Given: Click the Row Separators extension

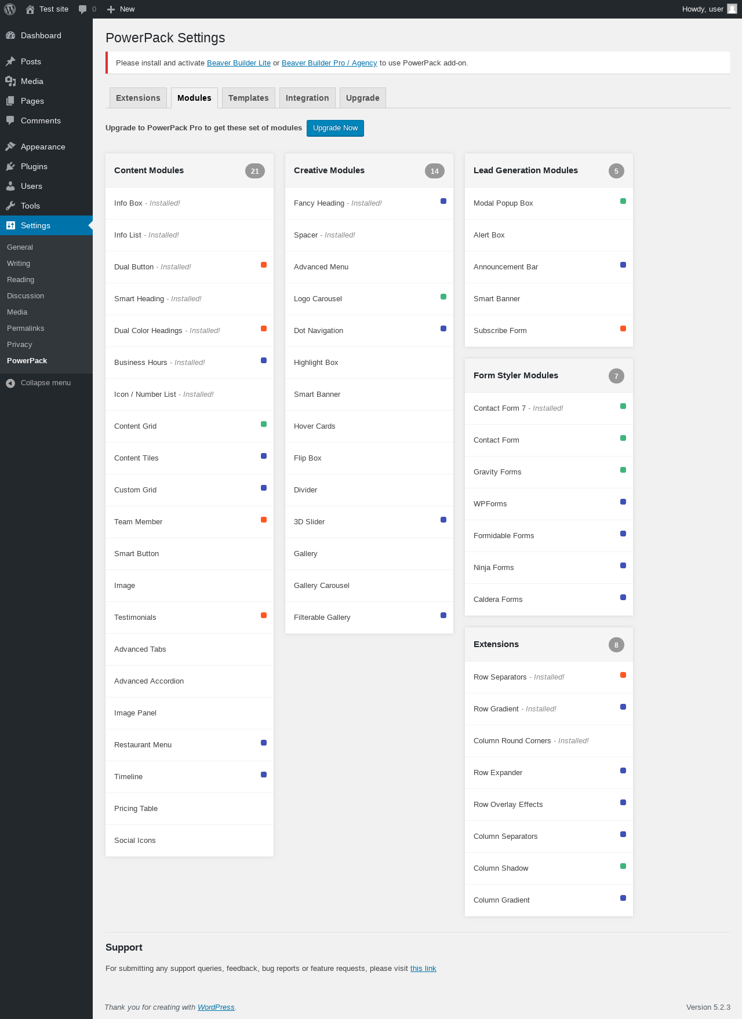Looking at the screenshot, I should [x=549, y=677].
